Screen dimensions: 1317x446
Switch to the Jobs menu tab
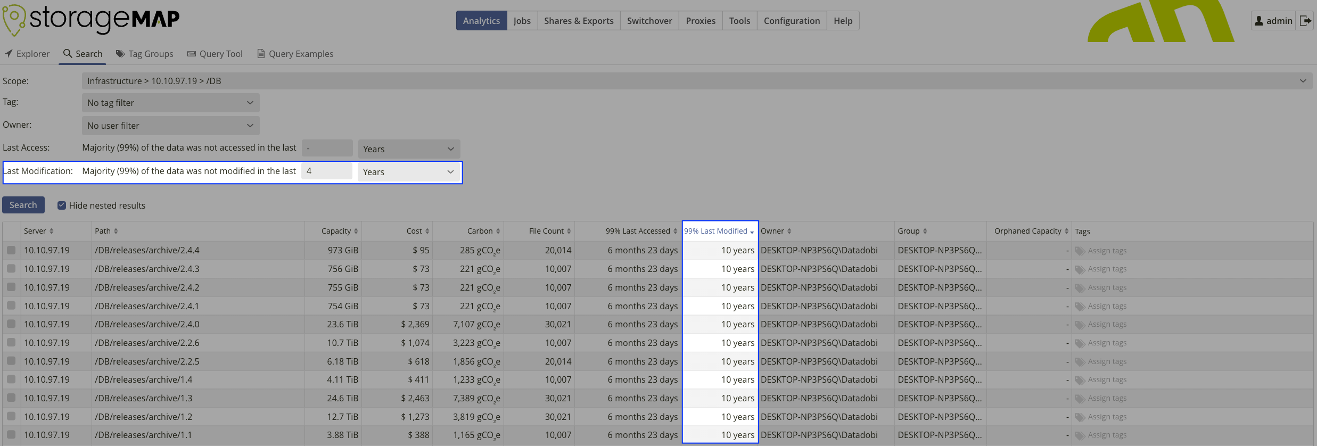tap(522, 21)
